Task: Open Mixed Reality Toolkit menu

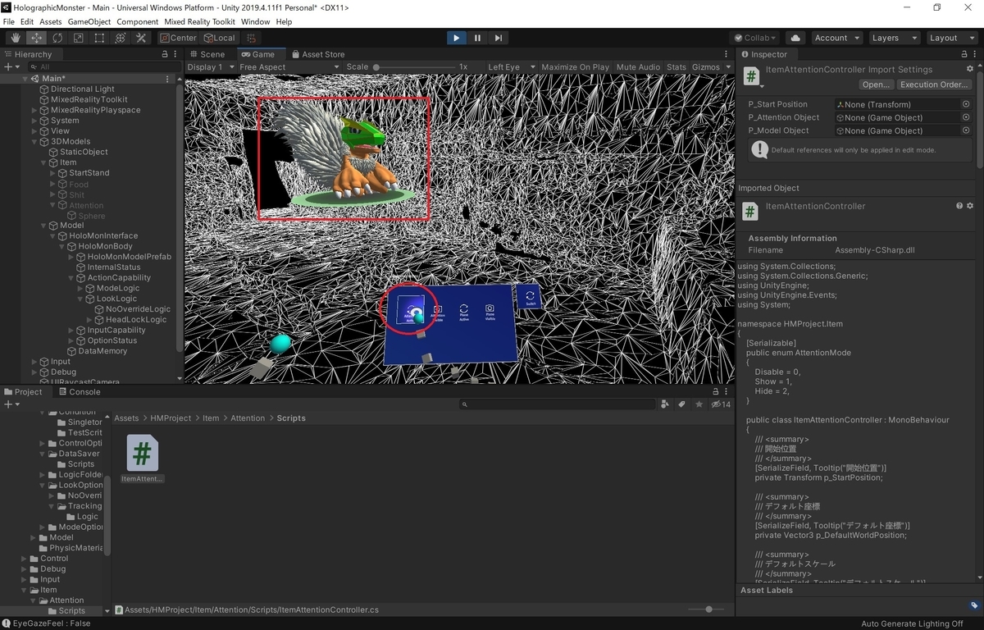Action: 199,21
